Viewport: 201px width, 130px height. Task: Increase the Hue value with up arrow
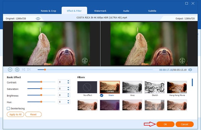click(68, 101)
